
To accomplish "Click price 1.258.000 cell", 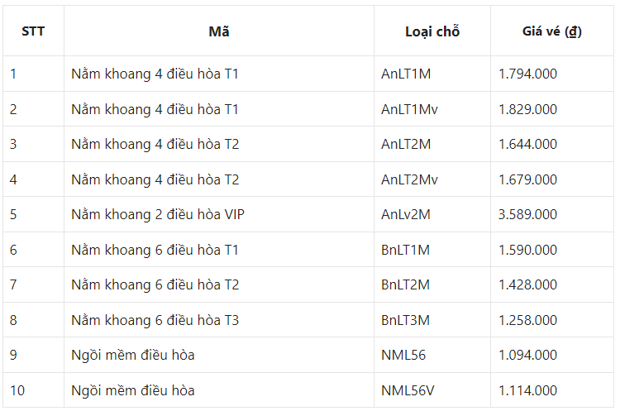I will [x=527, y=320].
